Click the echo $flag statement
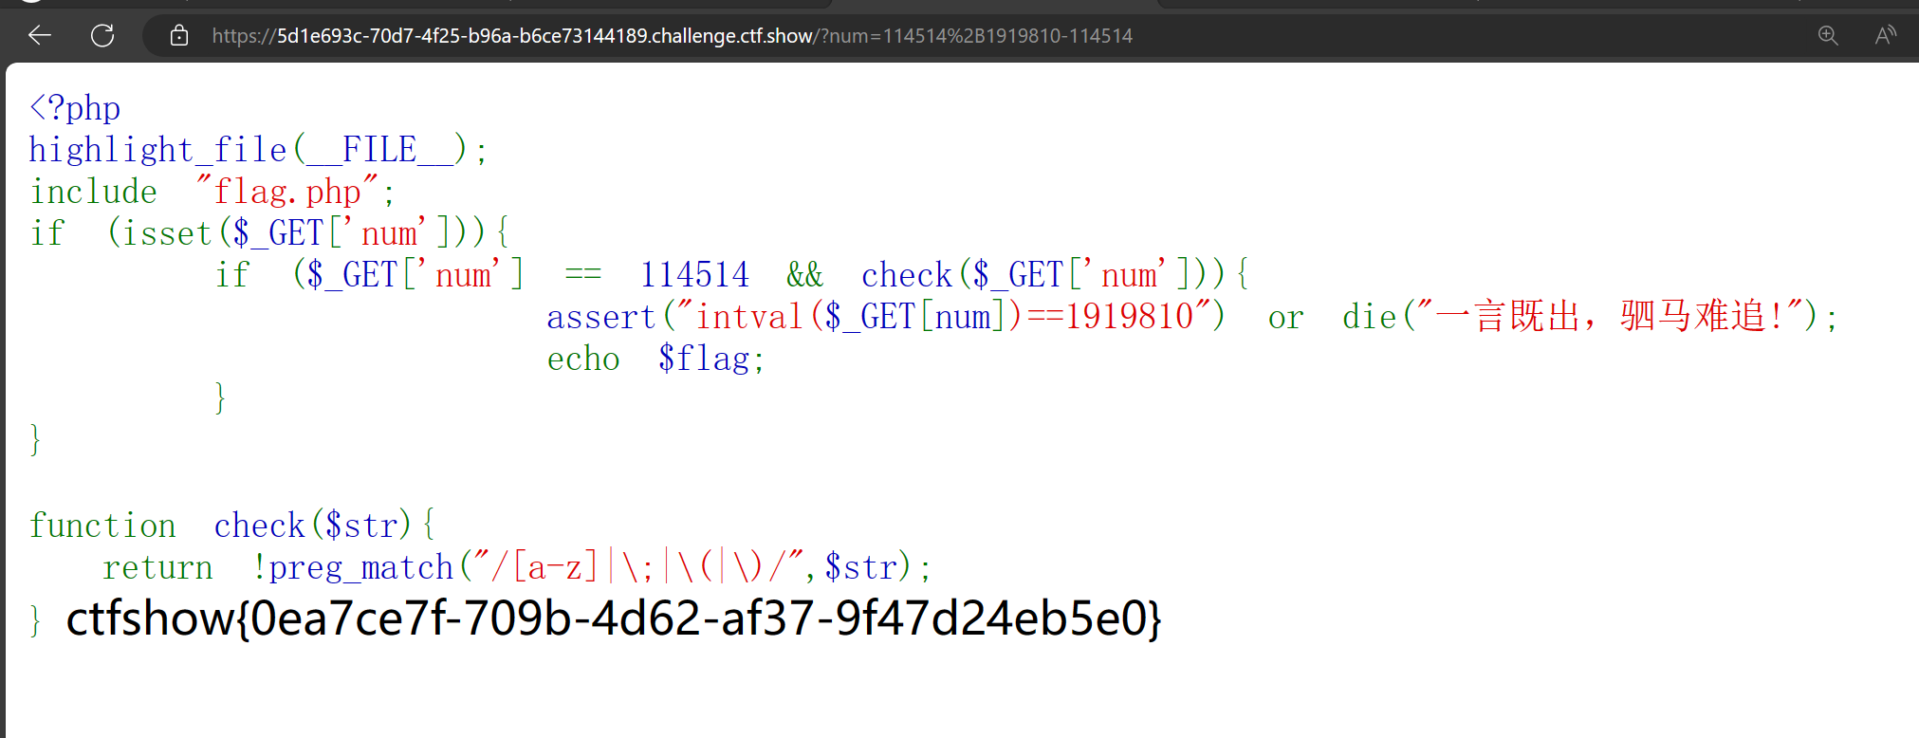Screen dimensions: 1919x738 click(655, 359)
